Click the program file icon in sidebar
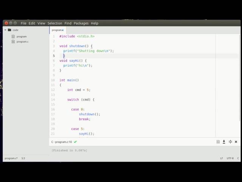This screenshot has width=242, height=182. coord(13,36)
